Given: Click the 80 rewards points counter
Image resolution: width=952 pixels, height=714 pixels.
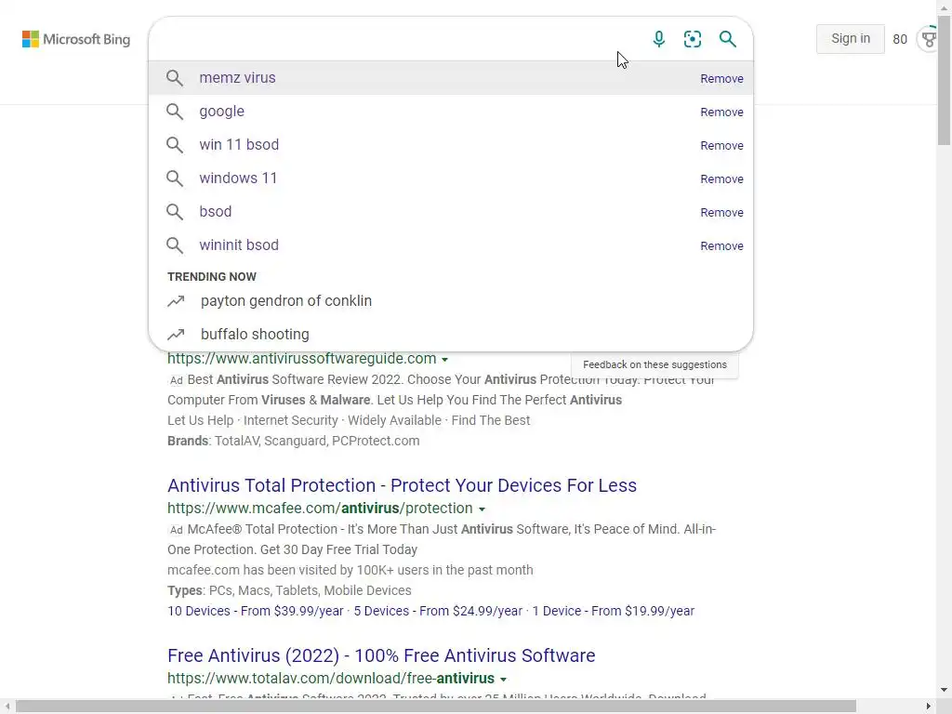Looking at the screenshot, I should click(x=900, y=39).
